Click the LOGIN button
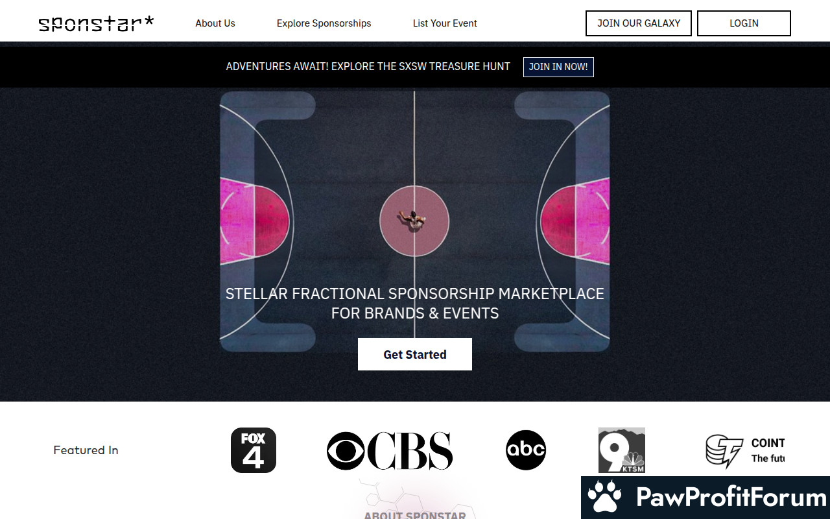 744,23
